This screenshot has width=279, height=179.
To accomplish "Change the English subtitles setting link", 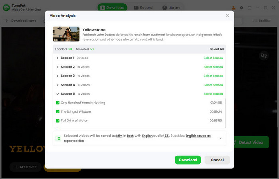I will 198,136.
